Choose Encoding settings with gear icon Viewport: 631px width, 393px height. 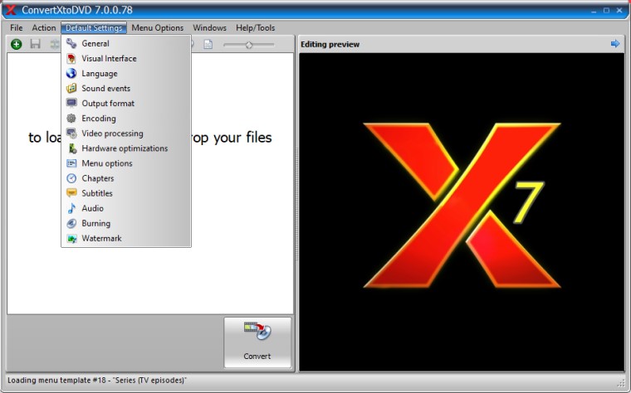126,119
